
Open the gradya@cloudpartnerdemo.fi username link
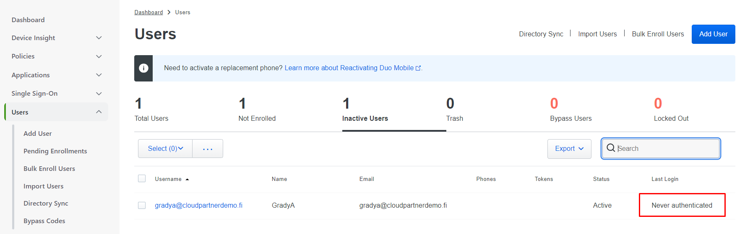click(198, 206)
